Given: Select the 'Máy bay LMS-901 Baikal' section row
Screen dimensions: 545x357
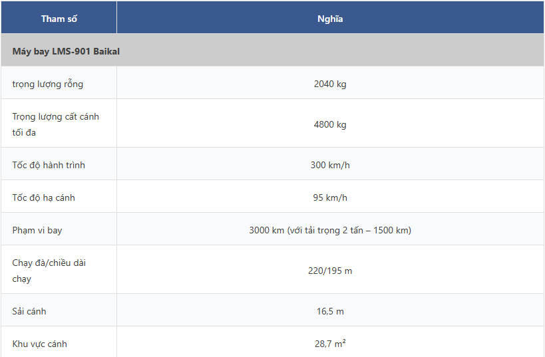Looking at the screenshot, I should click(x=66, y=51).
